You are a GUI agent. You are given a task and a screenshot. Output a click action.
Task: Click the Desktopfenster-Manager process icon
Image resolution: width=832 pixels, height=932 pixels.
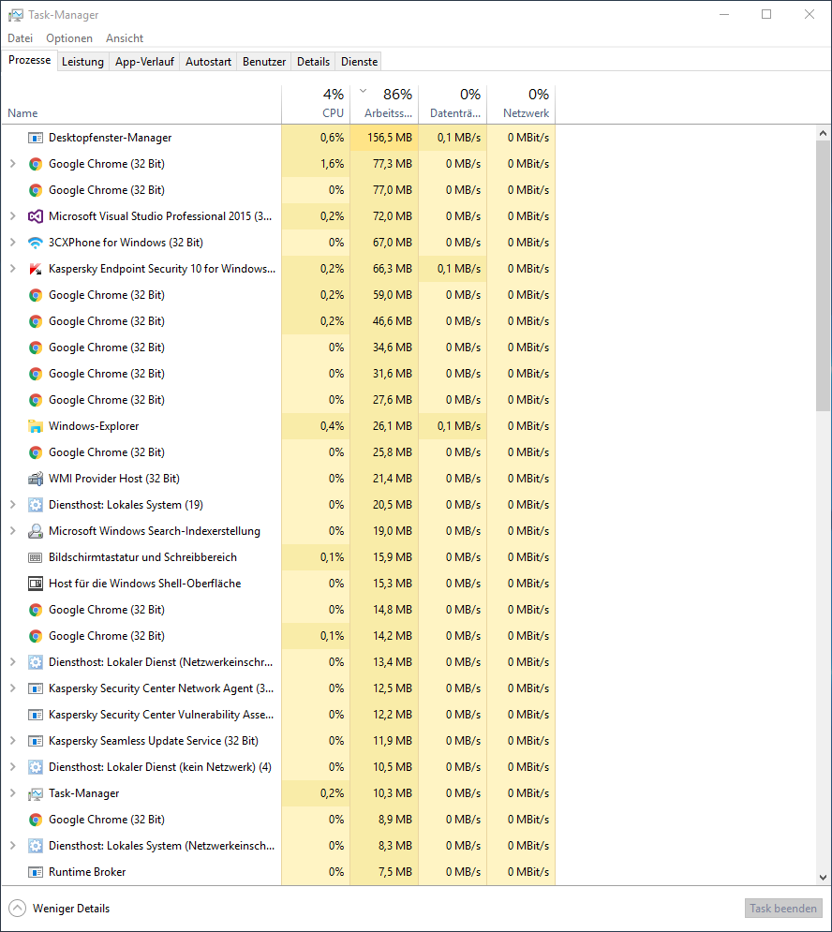[x=36, y=138]
